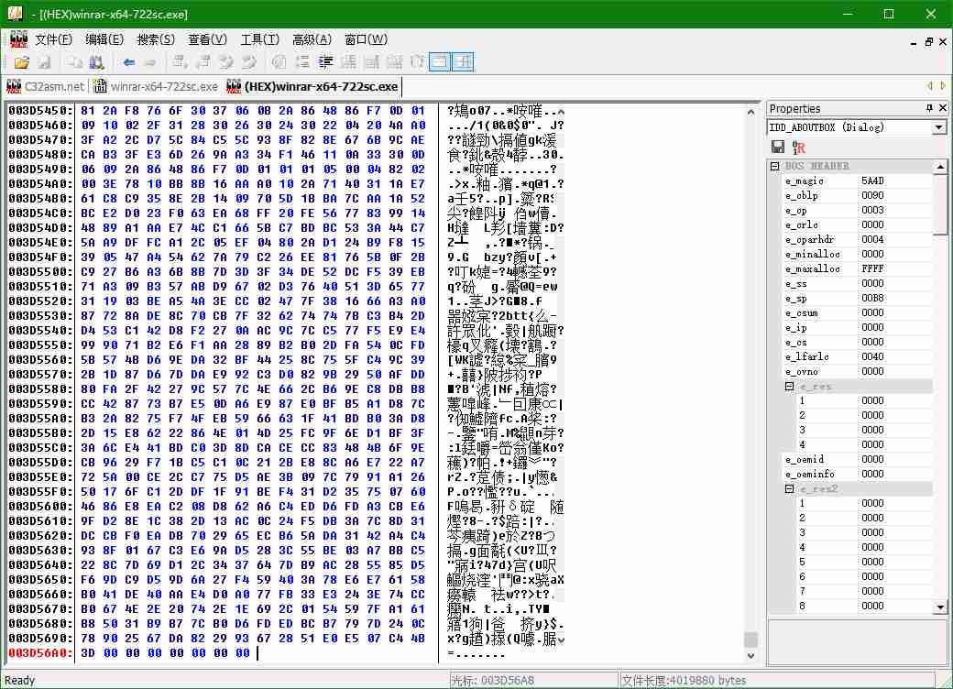
Task: Click the Properties list scroll-down arrow
Action: [940, 607]
